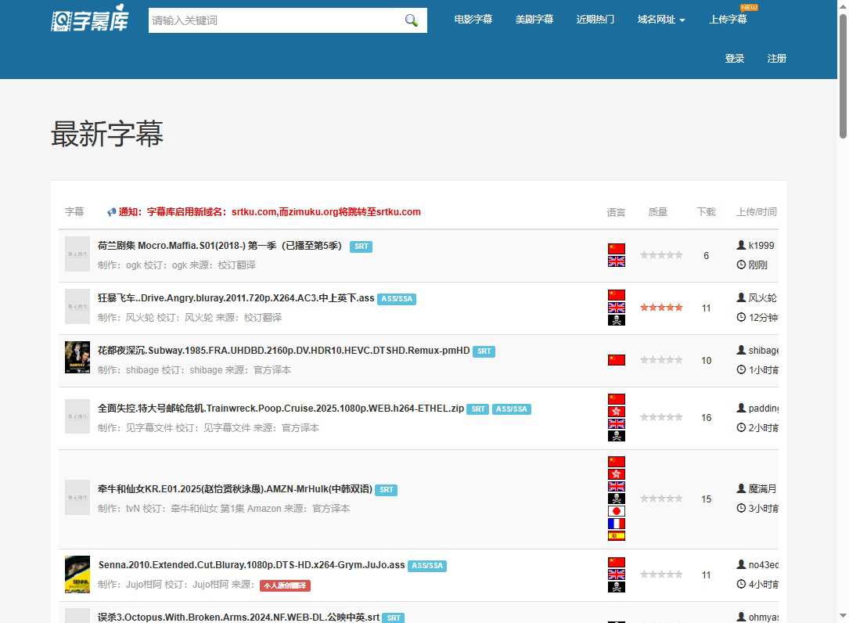Open Drive.Angry 2011 subtitle entry
The width and height of the screenshot is (849, 623).
pyautogui.click(x=236, y=298)
